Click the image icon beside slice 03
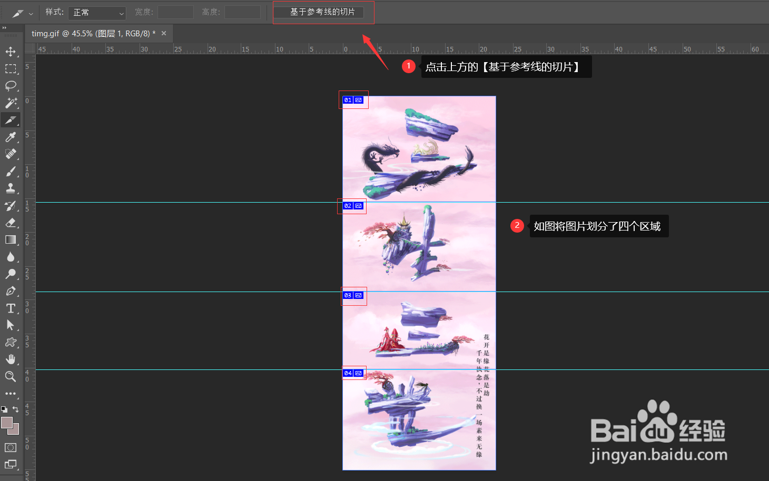Viewport: 769px width, 481px height. [x=359, y=295]
